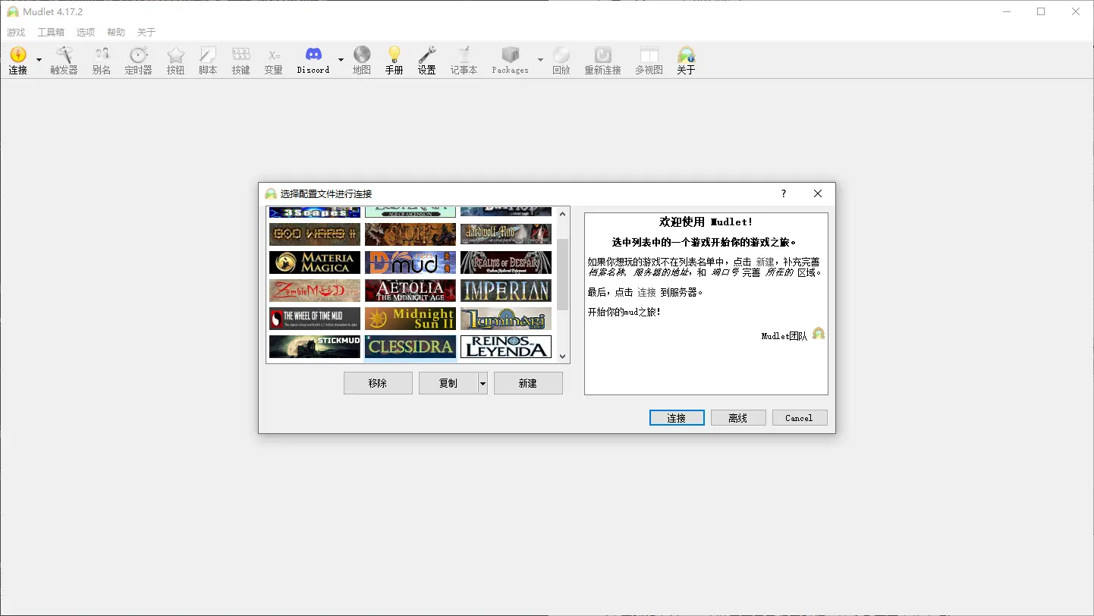
Task: Click the Mudlet团队 logo icon in the welcome text
Action: point(818,333)
